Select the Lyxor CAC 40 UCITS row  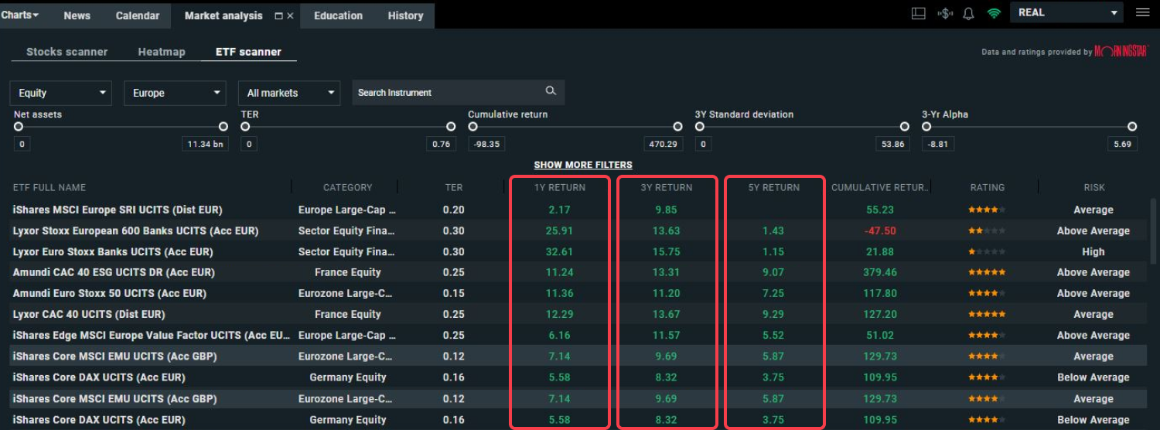click(89, 315)
